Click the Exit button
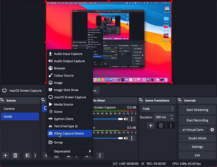The width and height of the screenshot is (217, 167). [197, 155]
